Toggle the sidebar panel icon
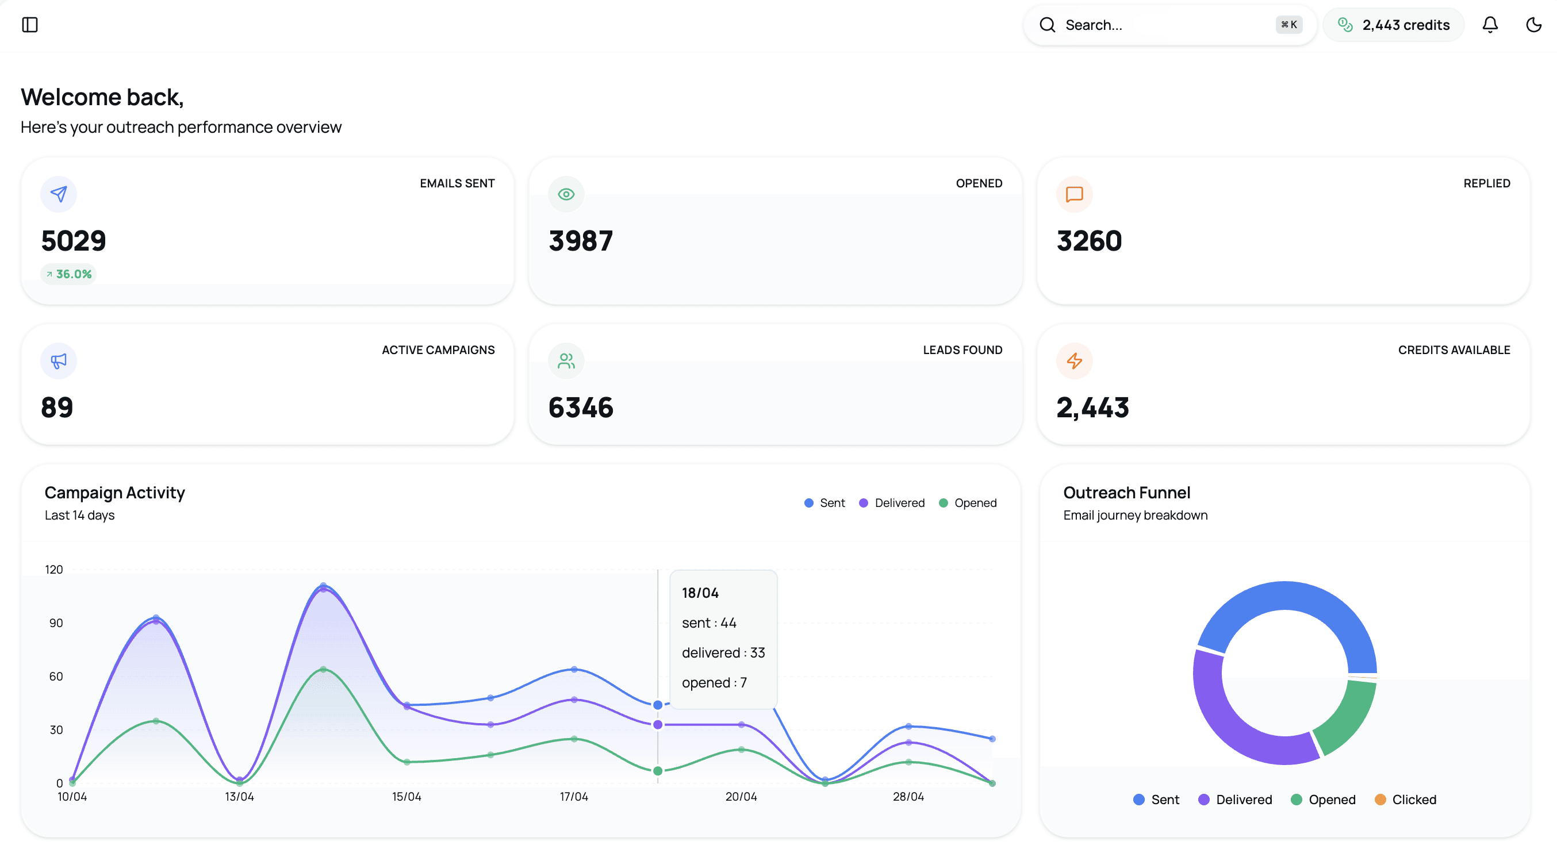 pyautogui.click(x=30, y=25)
